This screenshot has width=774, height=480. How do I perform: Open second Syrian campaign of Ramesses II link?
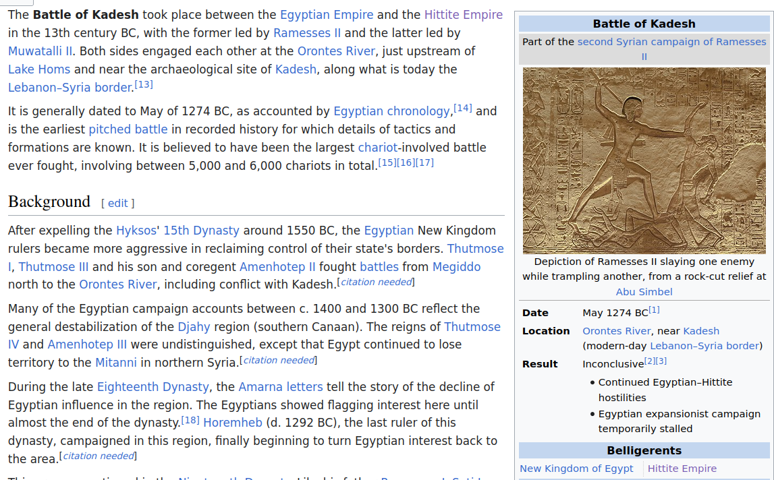click(672, 42)
